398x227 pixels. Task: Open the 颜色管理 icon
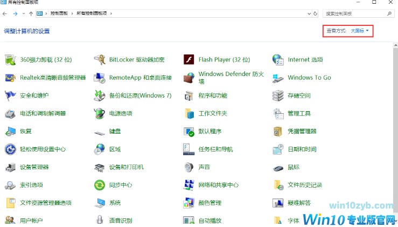[x=189, y=203]
